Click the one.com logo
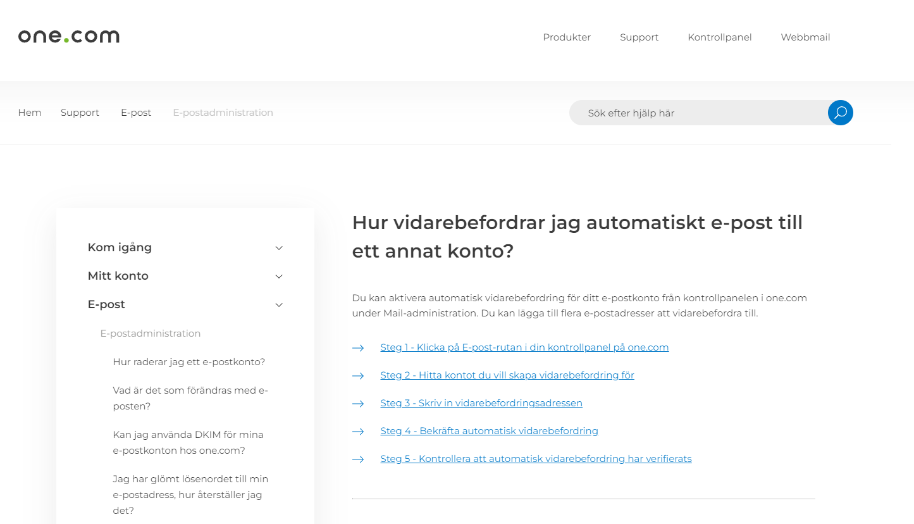This screenshot has height=524, width=914. [x=68, y=37]
